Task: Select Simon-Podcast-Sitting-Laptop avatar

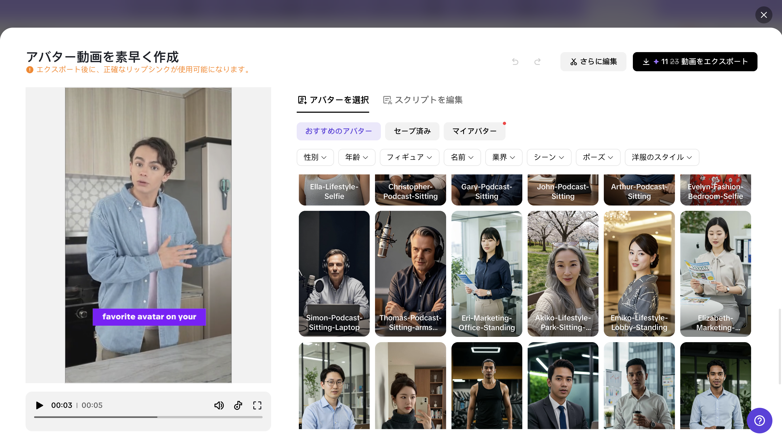Action: (334, 274)
